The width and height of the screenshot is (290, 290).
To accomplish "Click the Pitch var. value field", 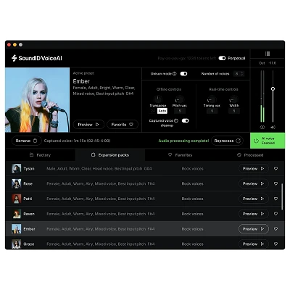I will click(x=180, y=111).
